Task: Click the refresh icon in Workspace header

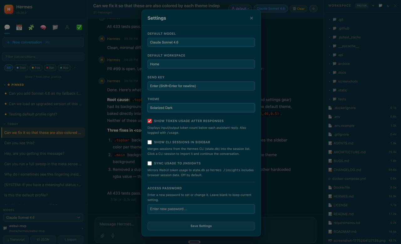Action: pos(388,6)
